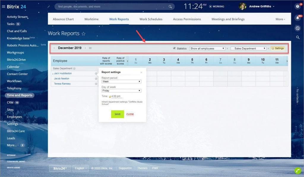Open the notifications bell icon
Viewport: 304px width, 177px height.
pos(297,18)
